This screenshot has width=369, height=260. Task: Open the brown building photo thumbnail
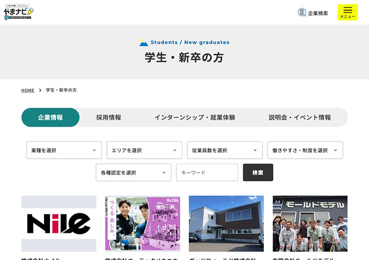click(x=226, y=224)
